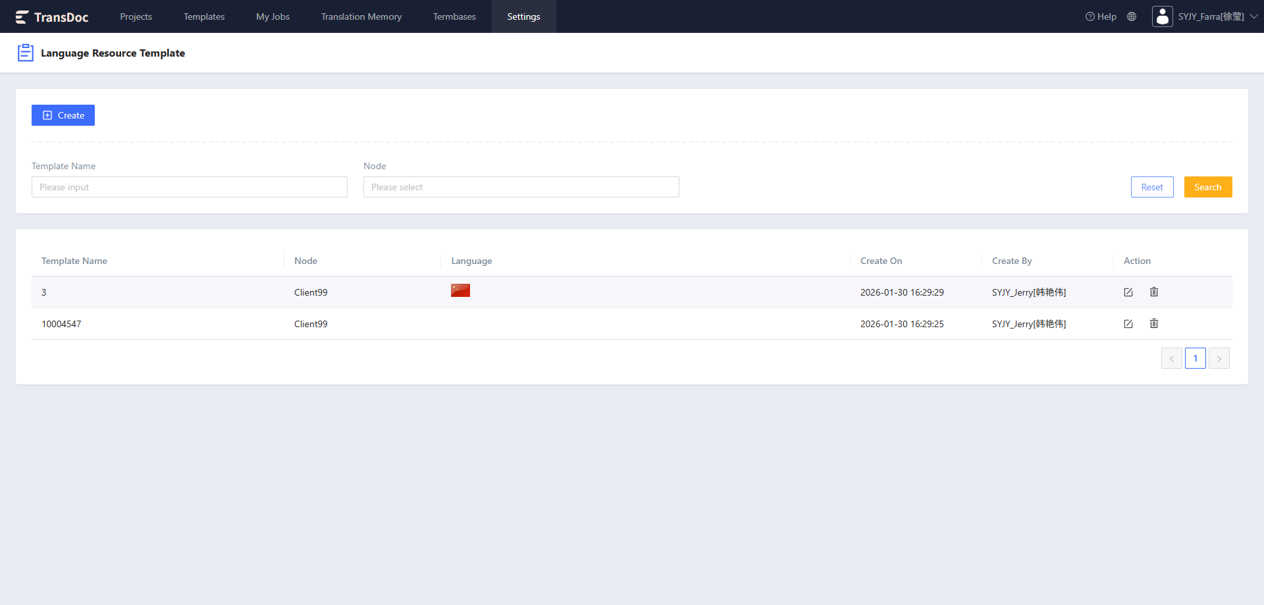Select page 1 in pagination
The image size is (1264, 605).
1196,358
